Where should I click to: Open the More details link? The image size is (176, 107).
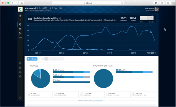tap(99, 101)
